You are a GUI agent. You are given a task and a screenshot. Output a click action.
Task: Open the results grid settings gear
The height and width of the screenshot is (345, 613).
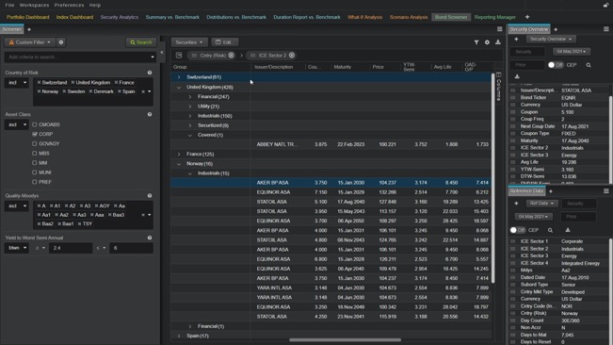coord(487,42)
